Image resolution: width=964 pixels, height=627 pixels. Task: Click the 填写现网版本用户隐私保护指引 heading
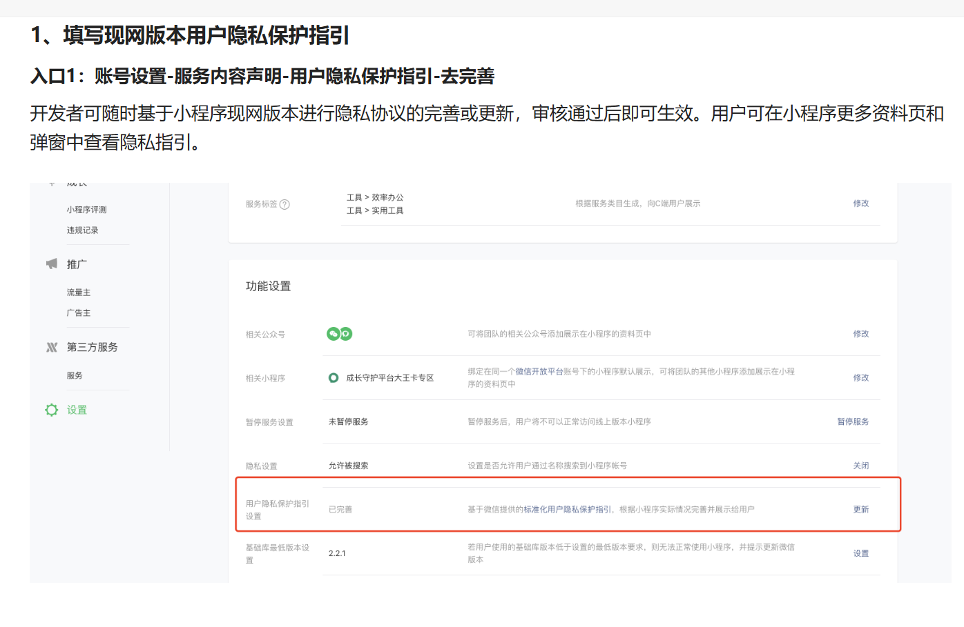pyautogui.click(x=190, y=35)
